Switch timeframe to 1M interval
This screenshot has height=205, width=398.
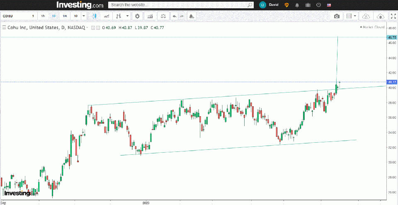[65, 16]
